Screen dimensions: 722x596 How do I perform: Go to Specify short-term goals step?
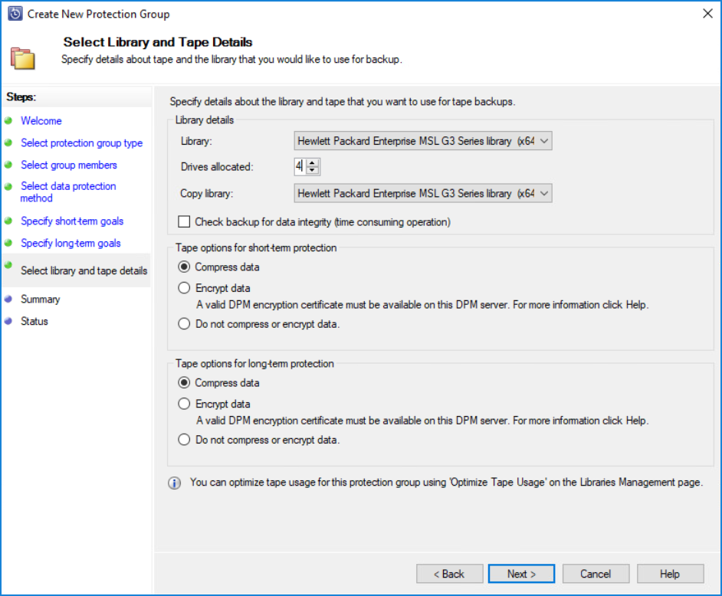point(72,221)
